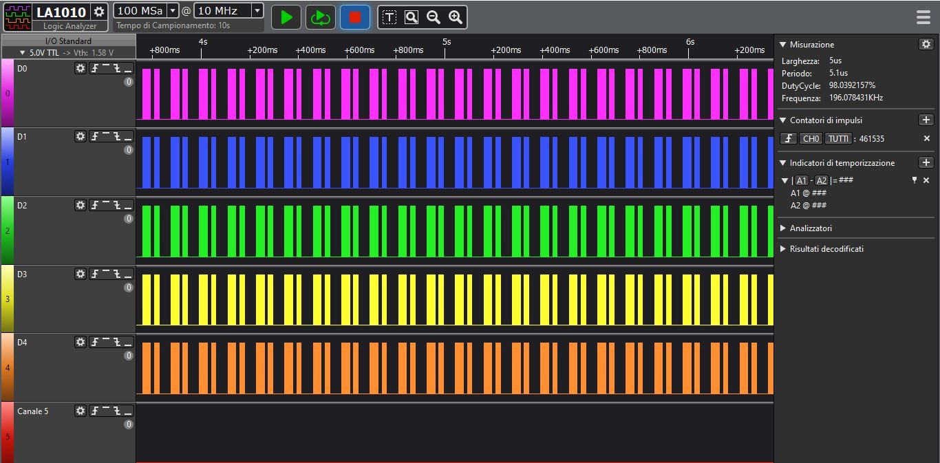This screenshot has height=463, width=940.
Task: Click A1 @ ### marker position text
Action: click(808, 193)
